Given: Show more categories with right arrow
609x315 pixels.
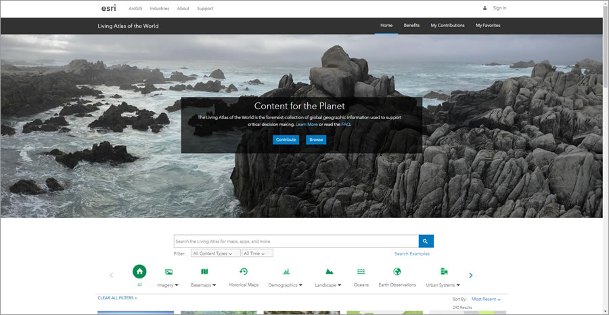Looking at the screenshot, I should (471, 275).
